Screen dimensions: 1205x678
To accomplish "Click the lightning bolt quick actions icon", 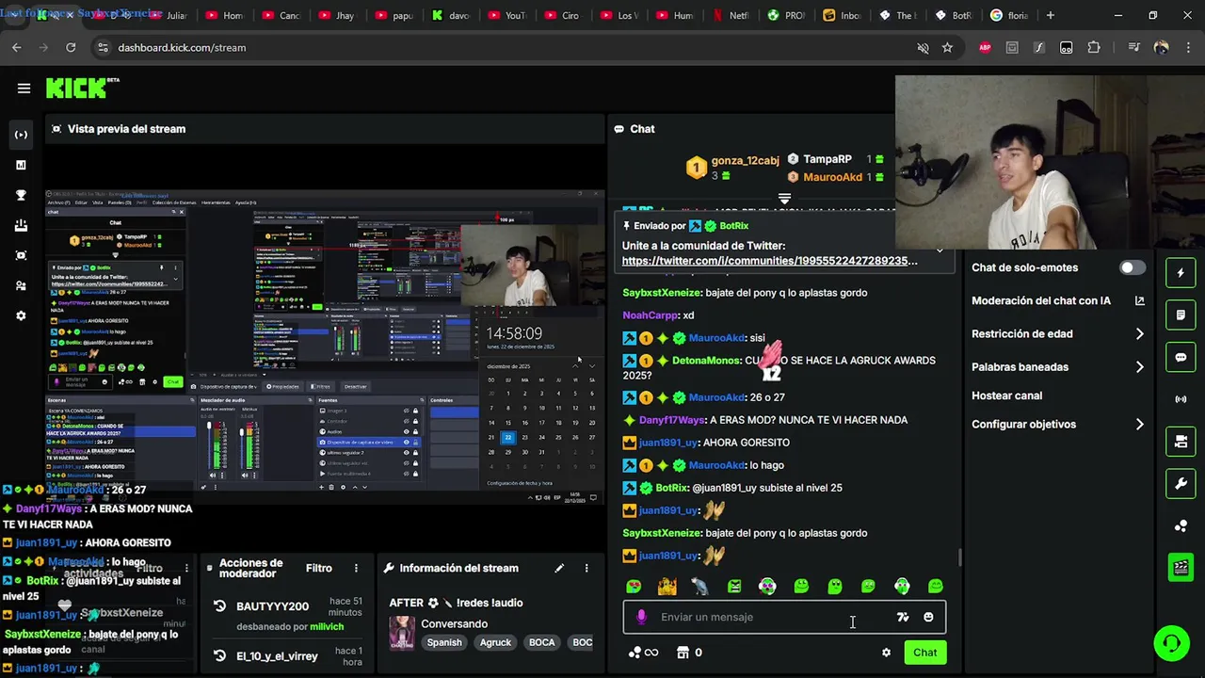I will point(1181,273).
